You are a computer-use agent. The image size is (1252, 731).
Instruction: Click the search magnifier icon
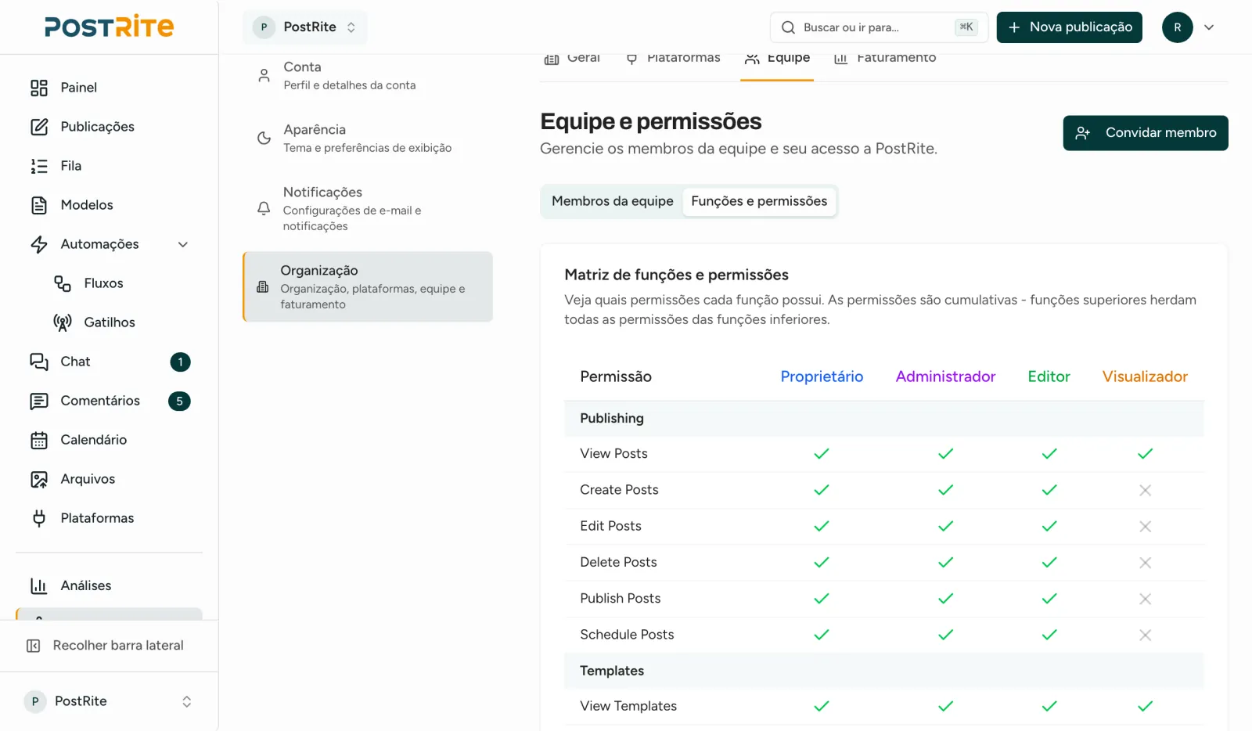[x=788, y=27]
